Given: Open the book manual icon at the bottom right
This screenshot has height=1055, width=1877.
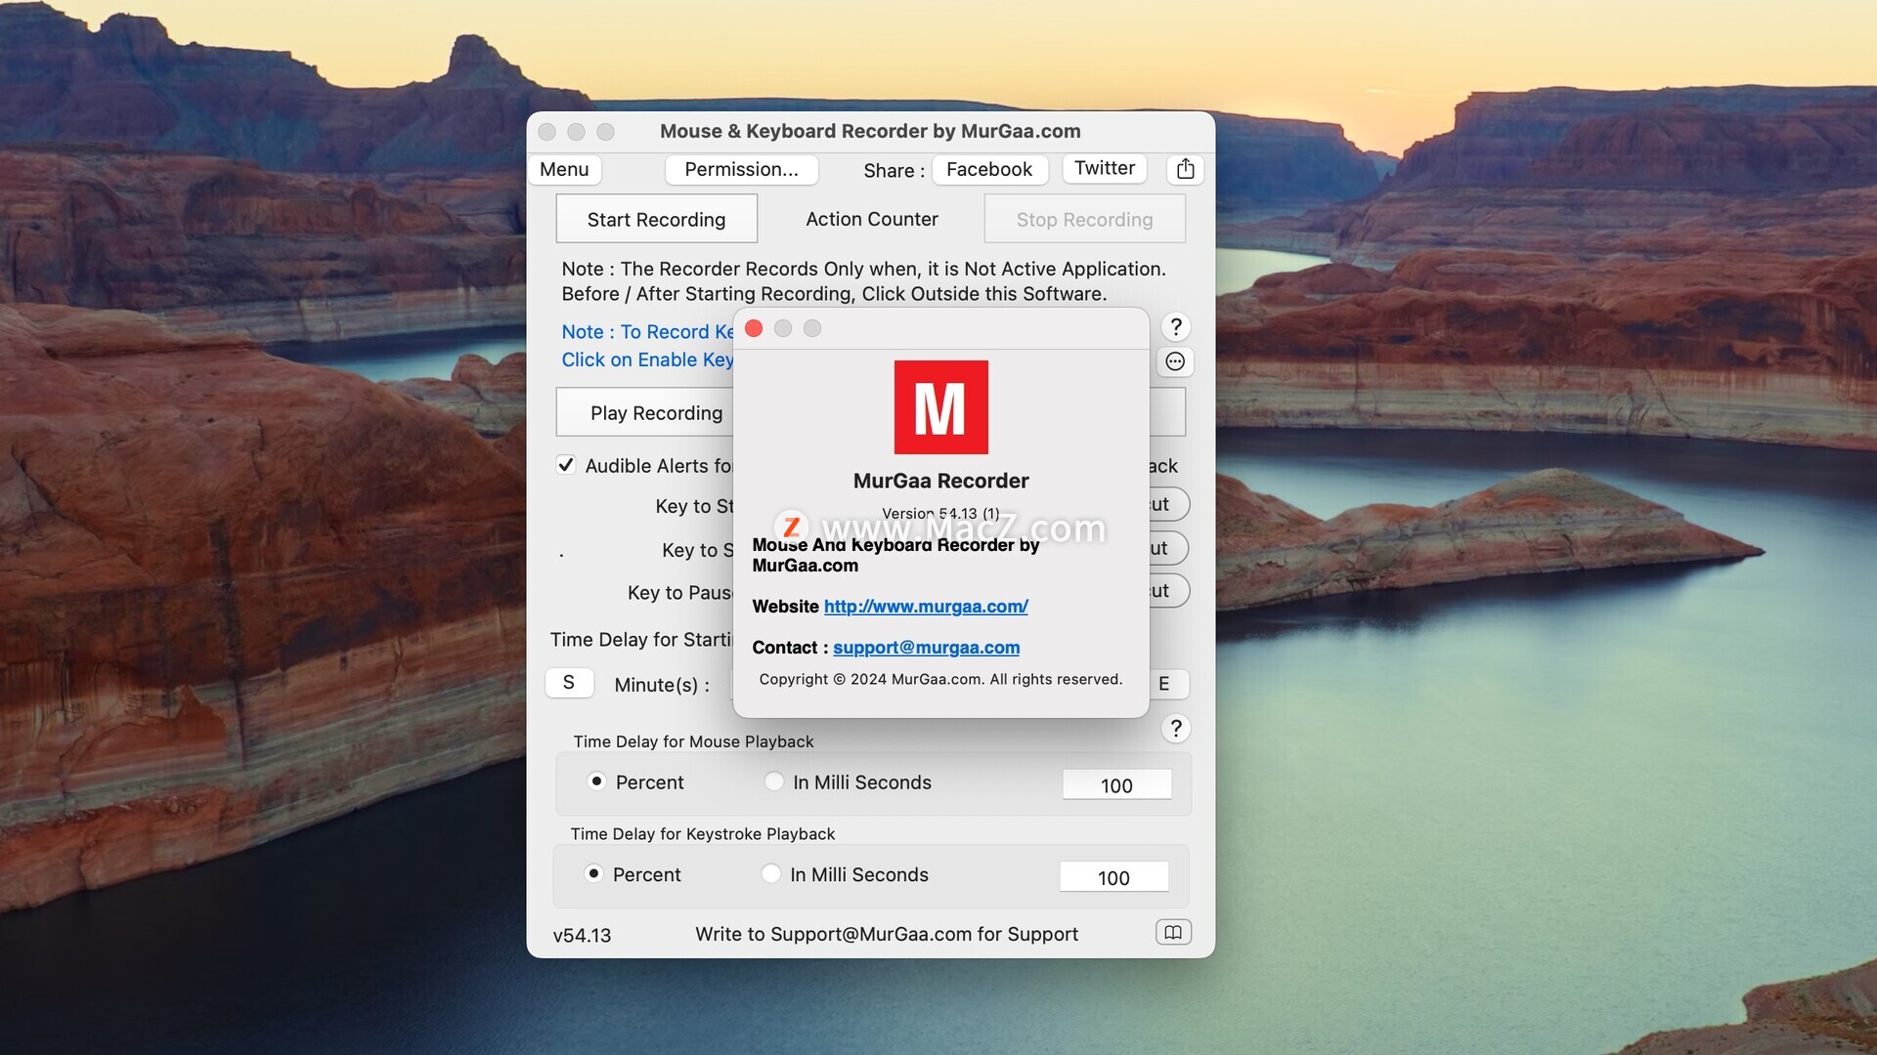Looking at the screenshot, I should pyautogui.click(x=1173, y=932).
